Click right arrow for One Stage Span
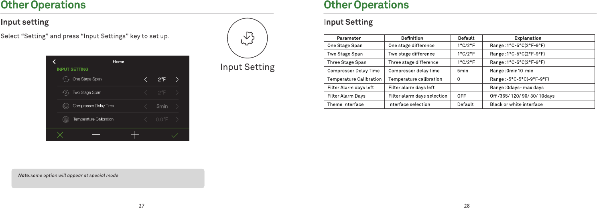Screen dimensions: 597x208 [x=177, y=79]
